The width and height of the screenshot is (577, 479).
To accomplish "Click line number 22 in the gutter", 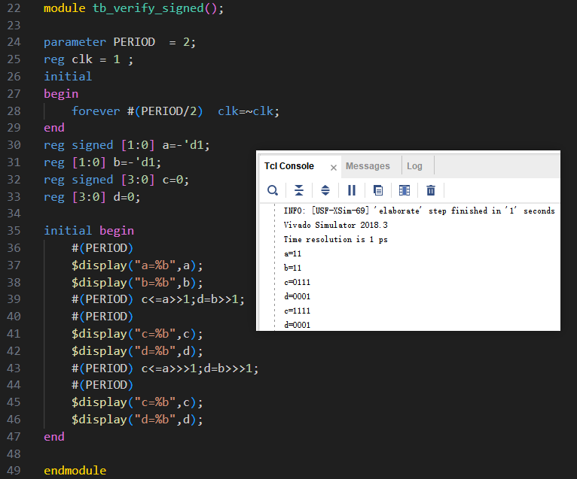I will (14, 8).
